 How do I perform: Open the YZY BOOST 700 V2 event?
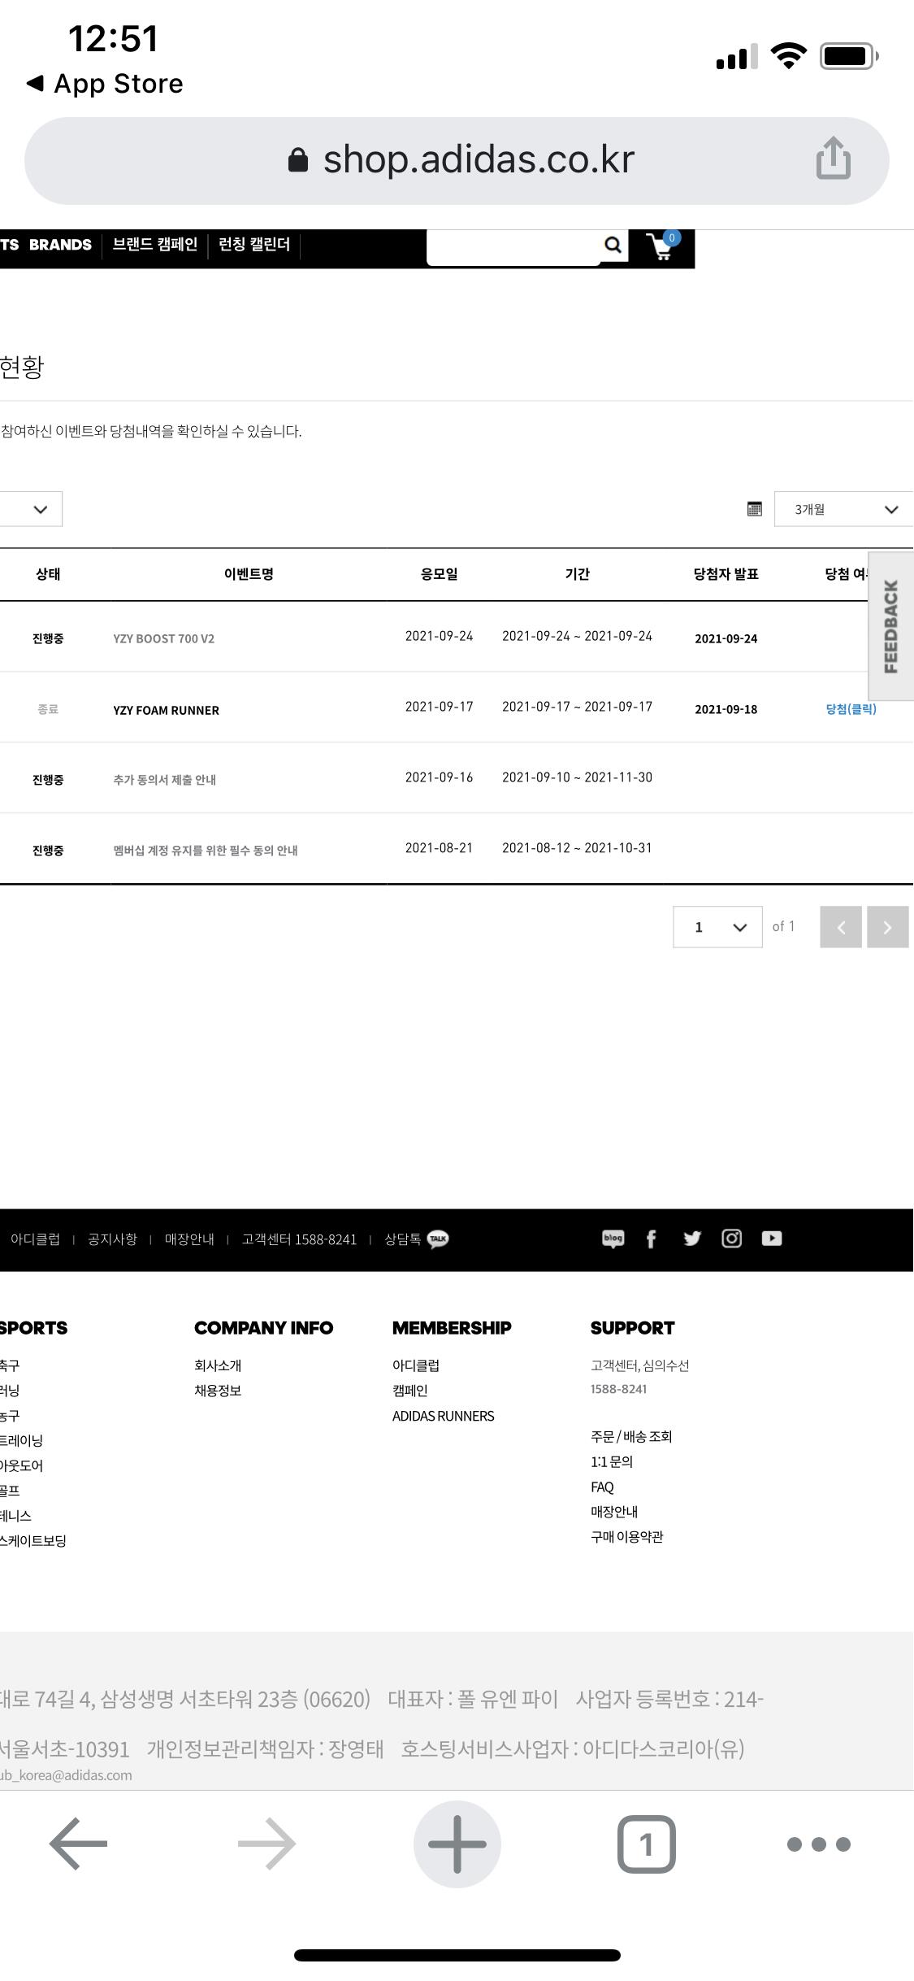164,639
